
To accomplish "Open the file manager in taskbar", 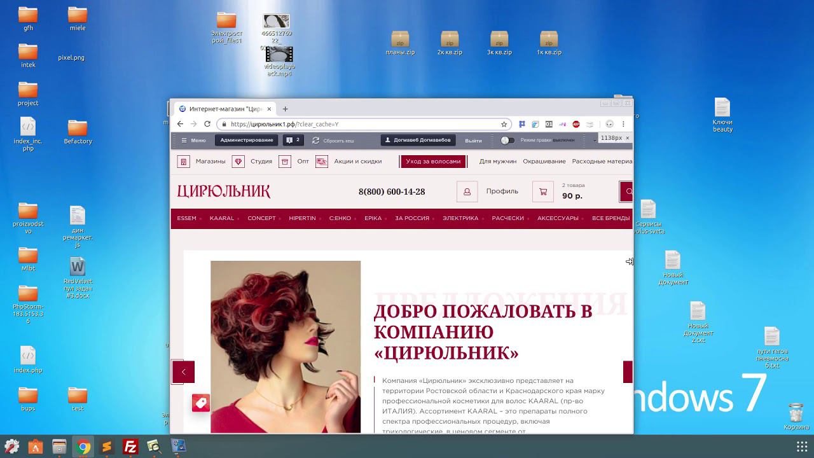I will pyautogui.click(x=59, y=447).
